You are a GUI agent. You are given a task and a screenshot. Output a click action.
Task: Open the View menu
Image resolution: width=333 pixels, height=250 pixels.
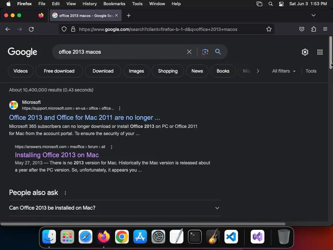[x=71, y=4]
